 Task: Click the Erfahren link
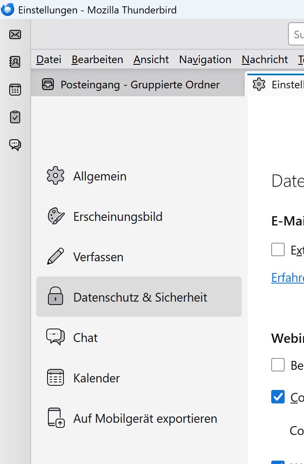pos(288,278)
